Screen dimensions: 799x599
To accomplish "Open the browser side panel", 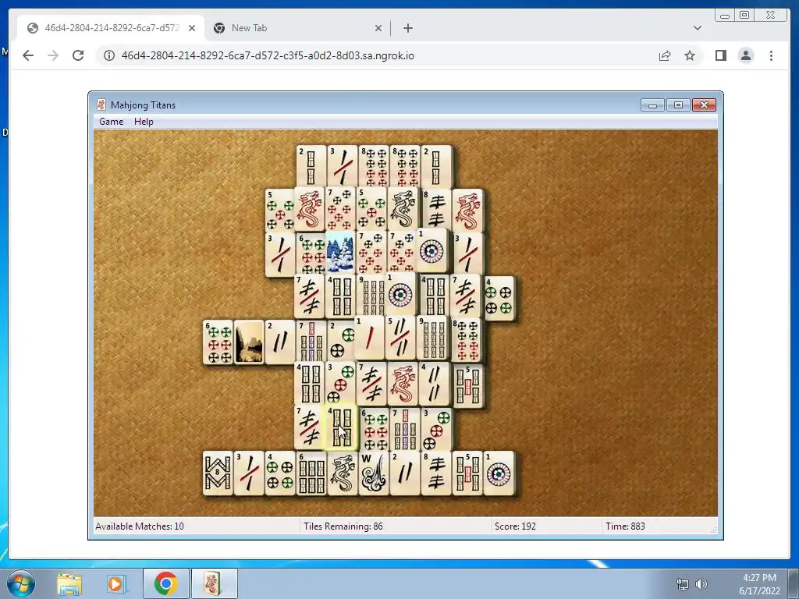I will tap(720, 55).
